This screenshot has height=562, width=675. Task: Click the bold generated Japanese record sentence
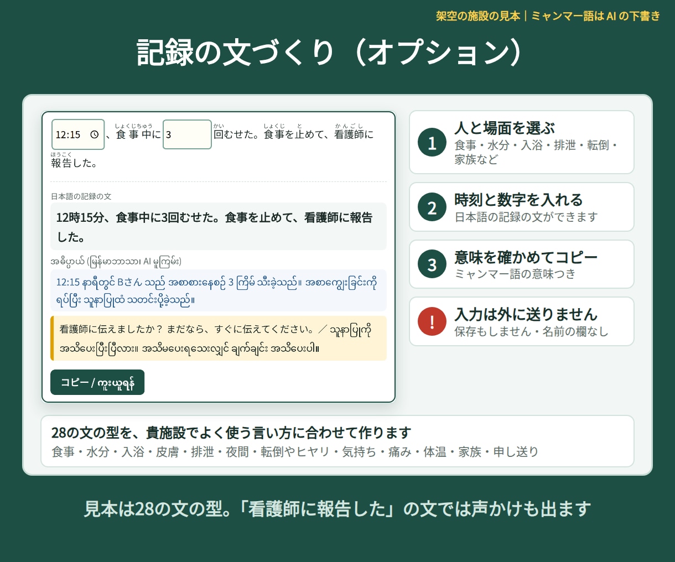click(219, 227)
